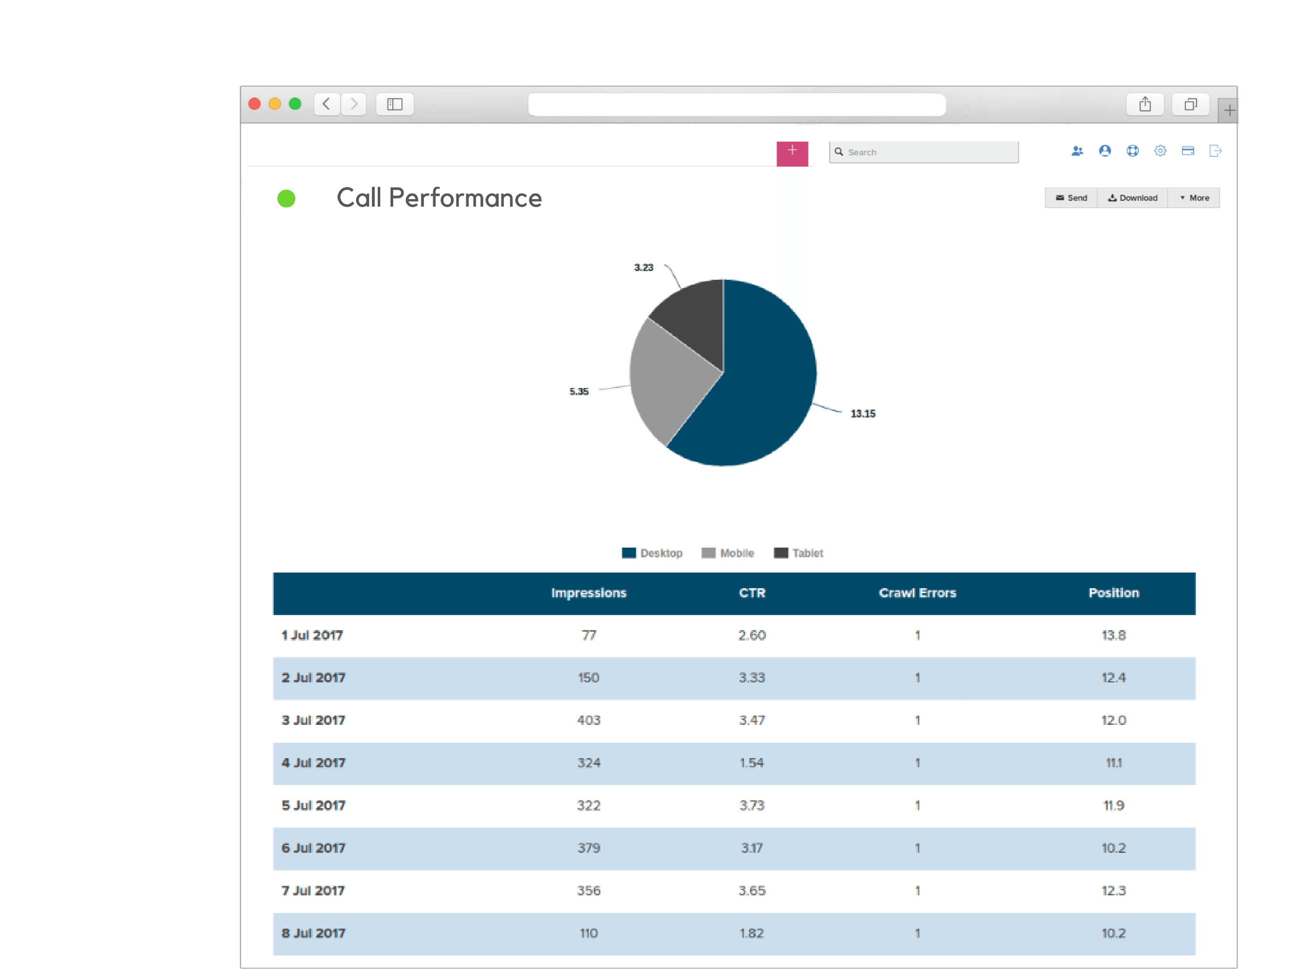The image size is (1301, 976).
Task: Toggle Desktop series in the chart legend
Action: 653,553
